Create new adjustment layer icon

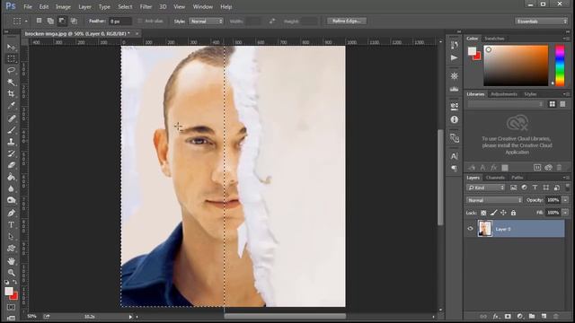519,316
